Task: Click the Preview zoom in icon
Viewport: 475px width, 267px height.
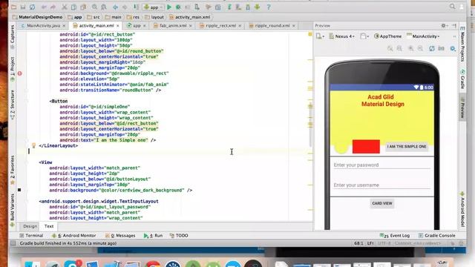Action: click(x=411, y=48)
